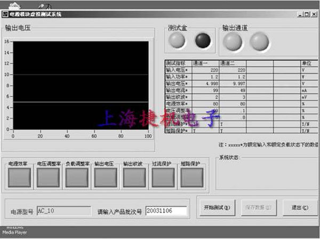Click the dark LED in 测试盒
The height and width of the screenshot is (239, 320).
[x=203, y=40]
